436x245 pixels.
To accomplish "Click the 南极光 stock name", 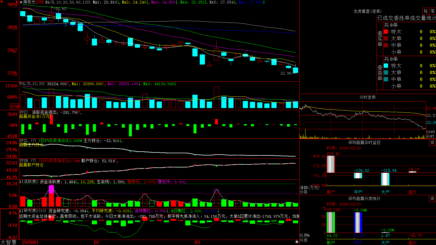I will tap(29, 2).
